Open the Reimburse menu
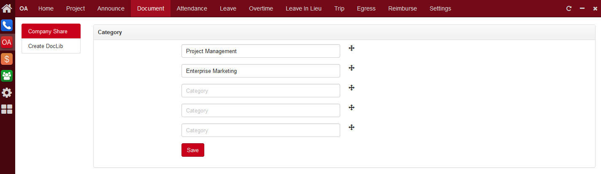This screenshot has height=174, width=601. pyautogui.click(x=403, y=8)
